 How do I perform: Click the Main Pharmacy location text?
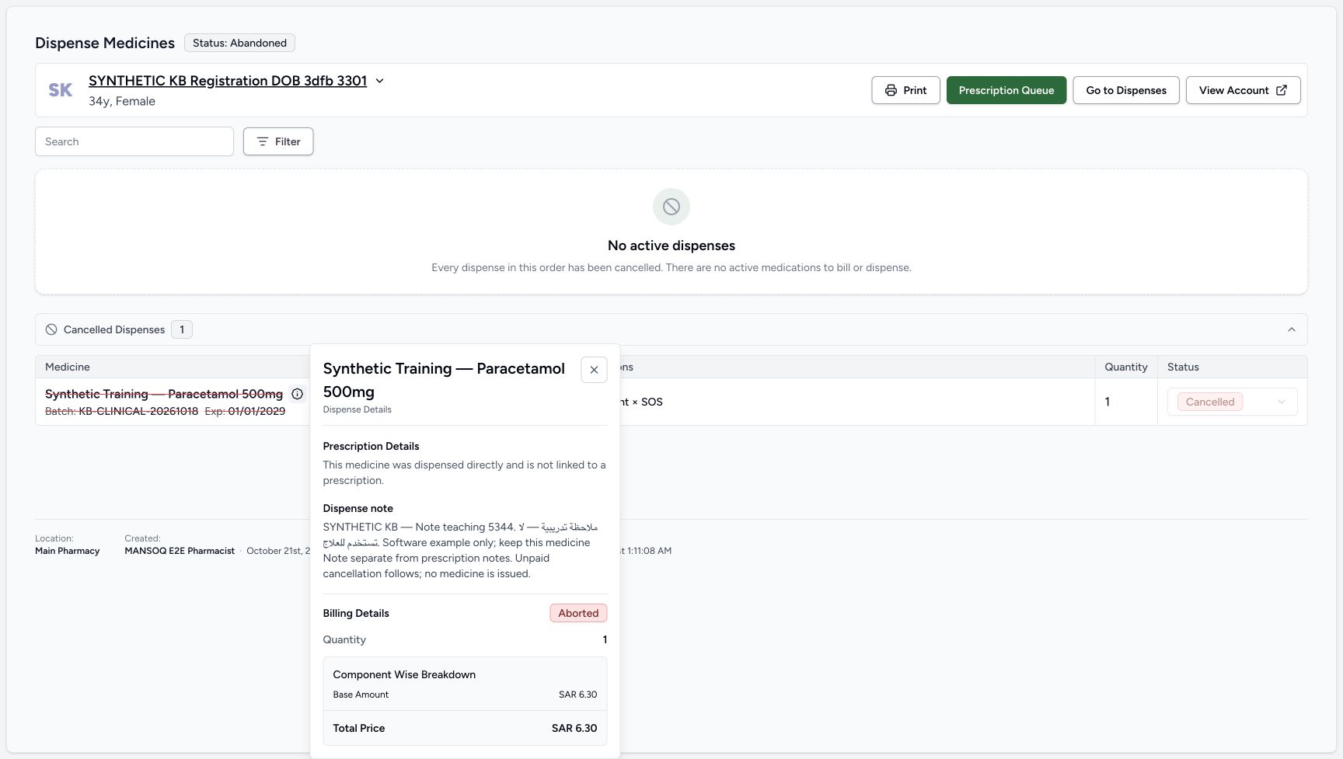click(x=68, y=551)
